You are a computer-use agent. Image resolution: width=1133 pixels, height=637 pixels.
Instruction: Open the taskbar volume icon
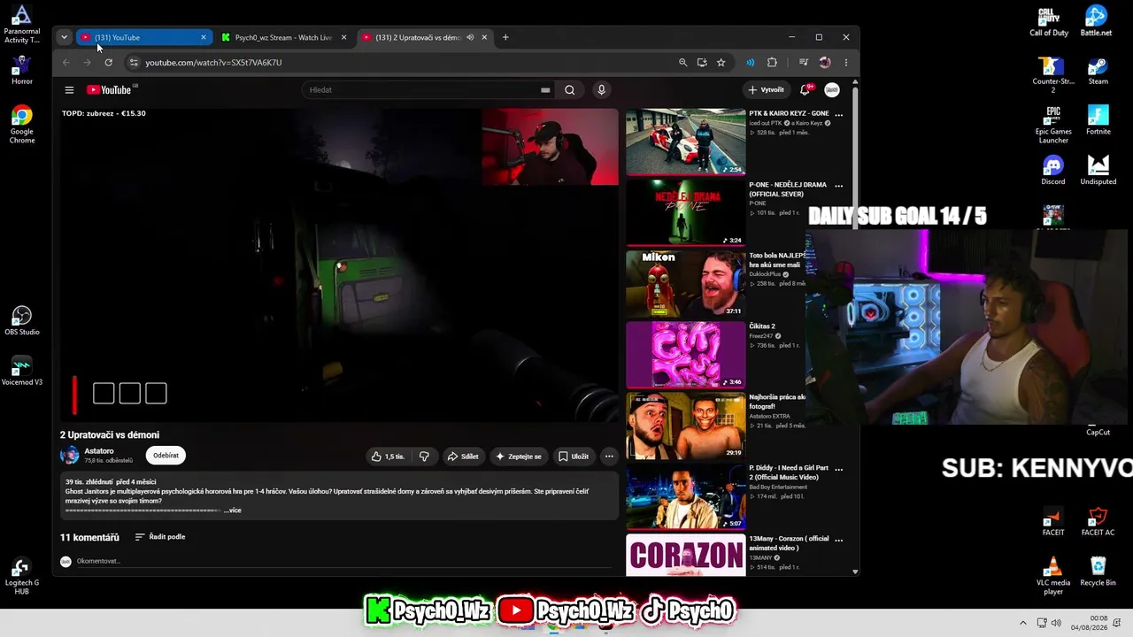pos(1055,623)
